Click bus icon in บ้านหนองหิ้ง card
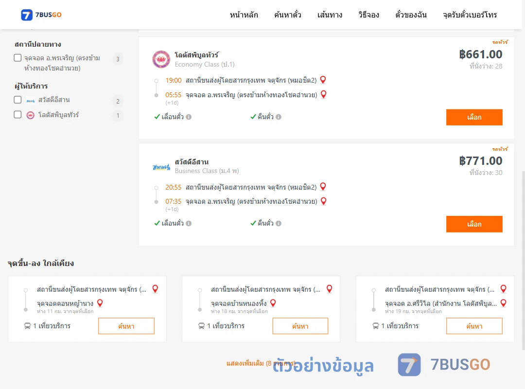 [201, 326]
